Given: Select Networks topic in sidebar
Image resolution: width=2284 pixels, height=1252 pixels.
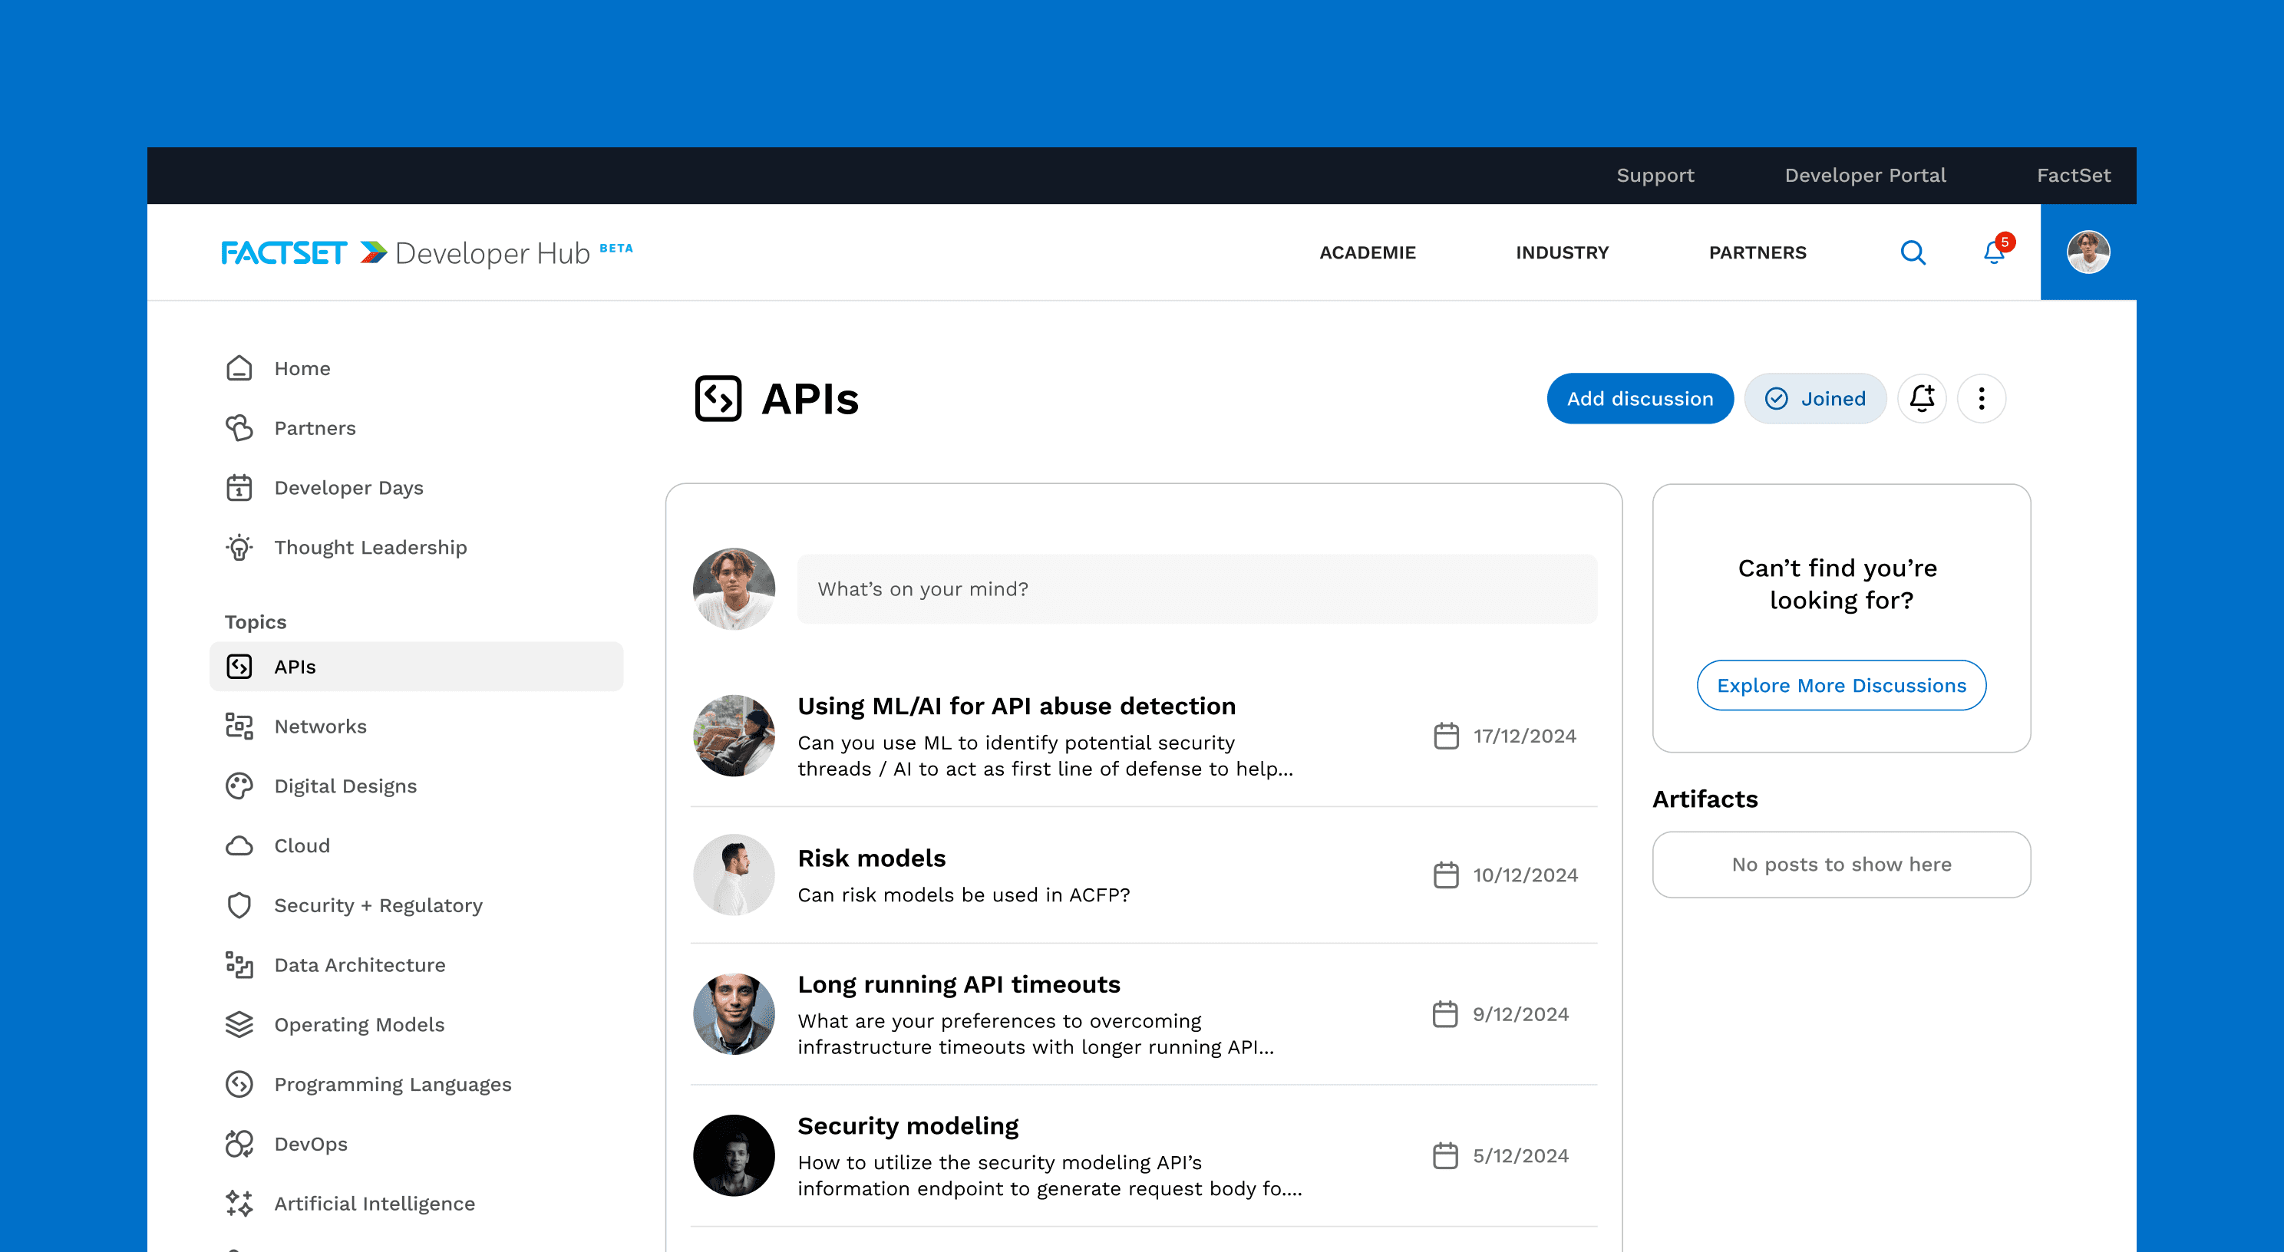Looking at the screenshot, I should coord(320,726).
